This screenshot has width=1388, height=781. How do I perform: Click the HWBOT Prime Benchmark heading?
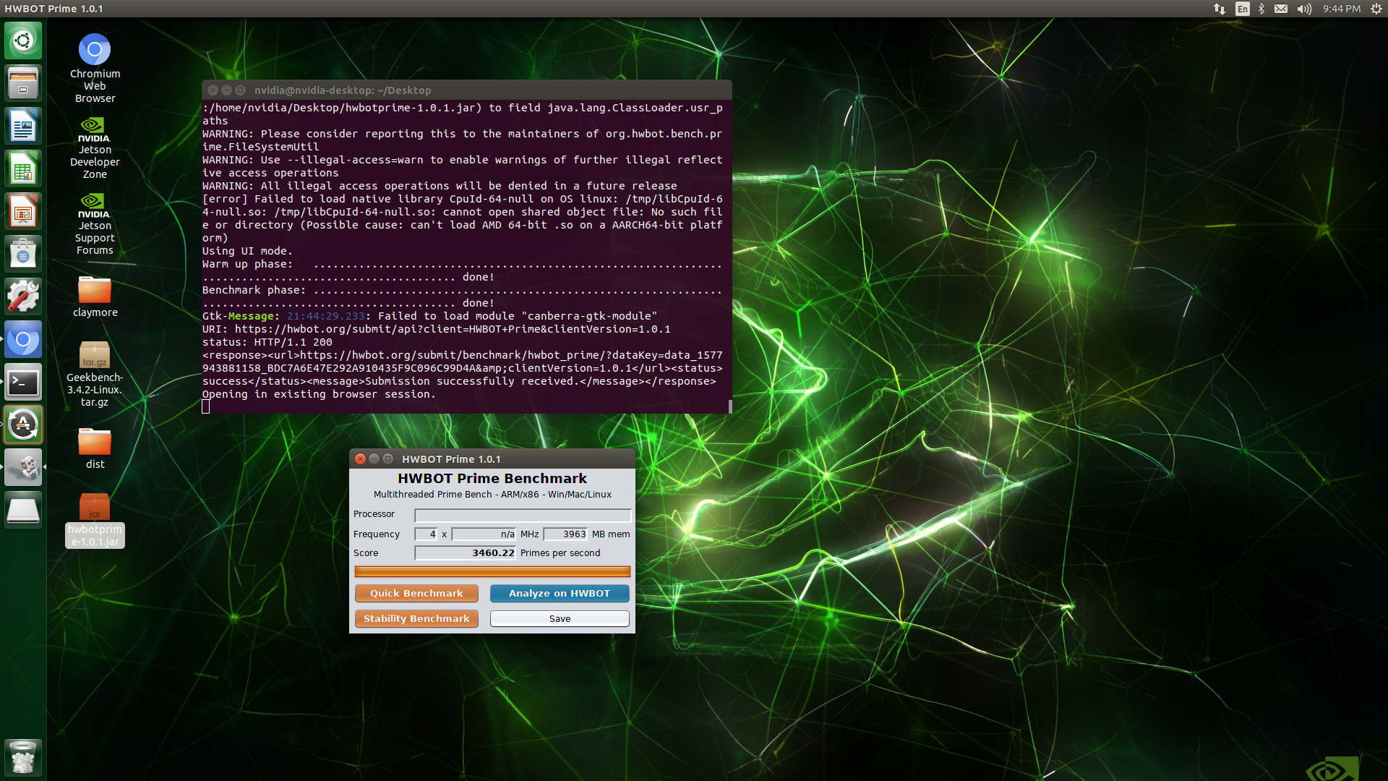(x=492, y=478)
